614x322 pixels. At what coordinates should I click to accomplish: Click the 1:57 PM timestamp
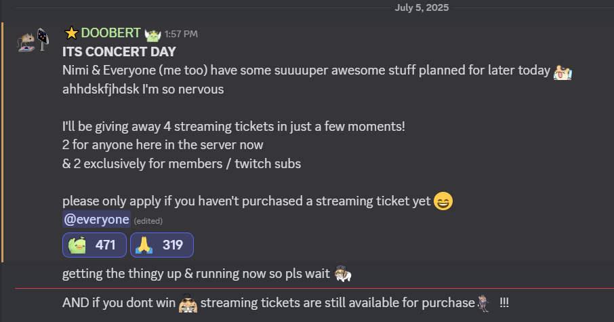[x=181, y=34]
